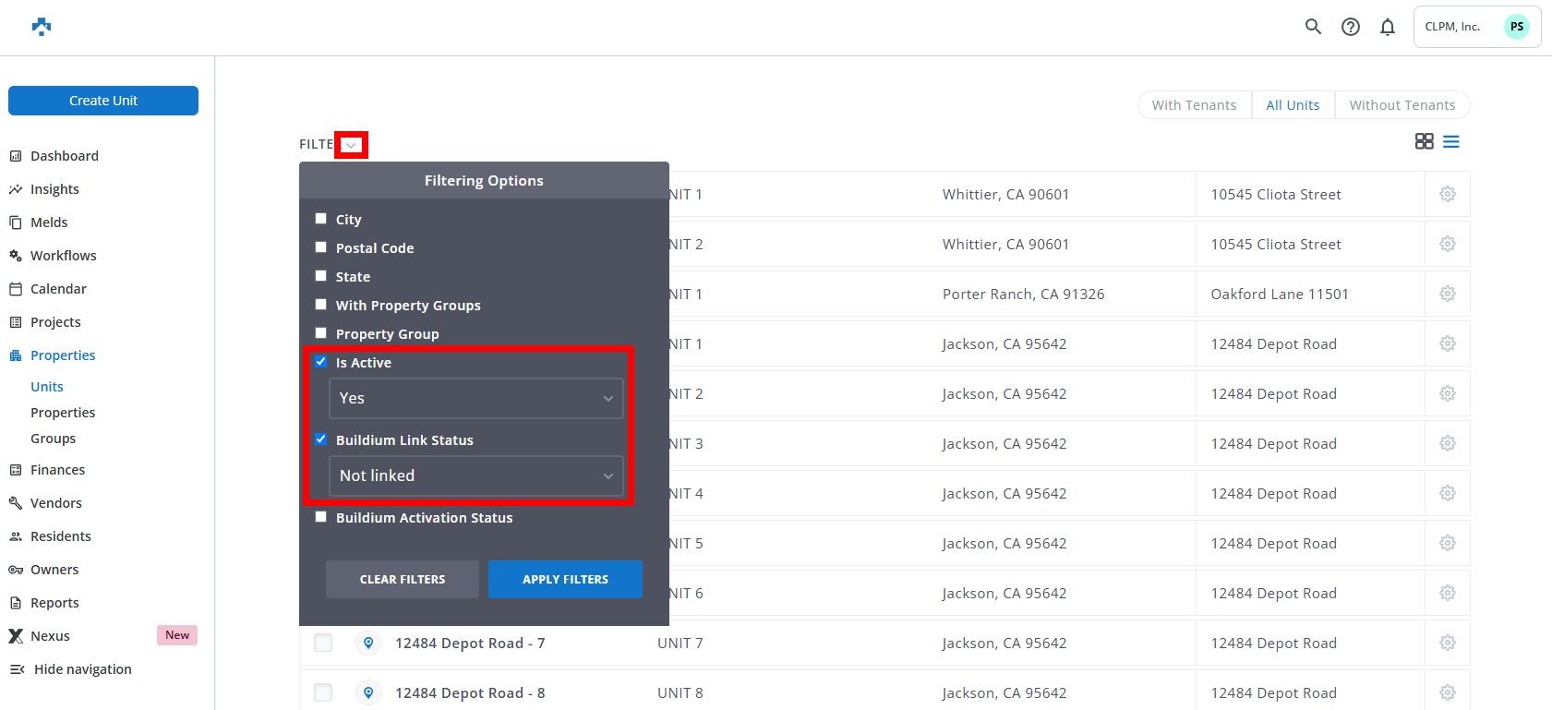Open the Is Active Yes dropdown
This screenshot has width=1552, height=710.
click(x=475, y=399)
